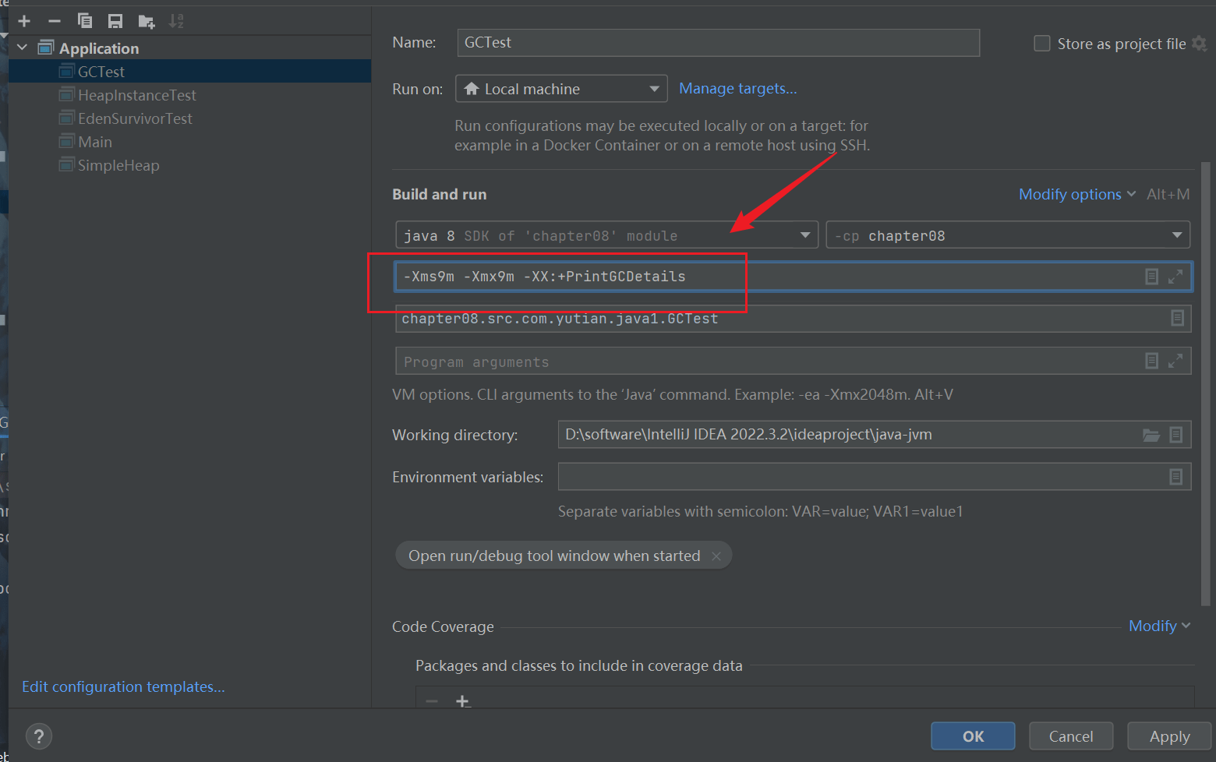Image resolution: width=1216 pixels, height=762 pixels.
Task: Remove the Open run/debug tool window option
Action: pyautogui.click(x=716, y=556)
